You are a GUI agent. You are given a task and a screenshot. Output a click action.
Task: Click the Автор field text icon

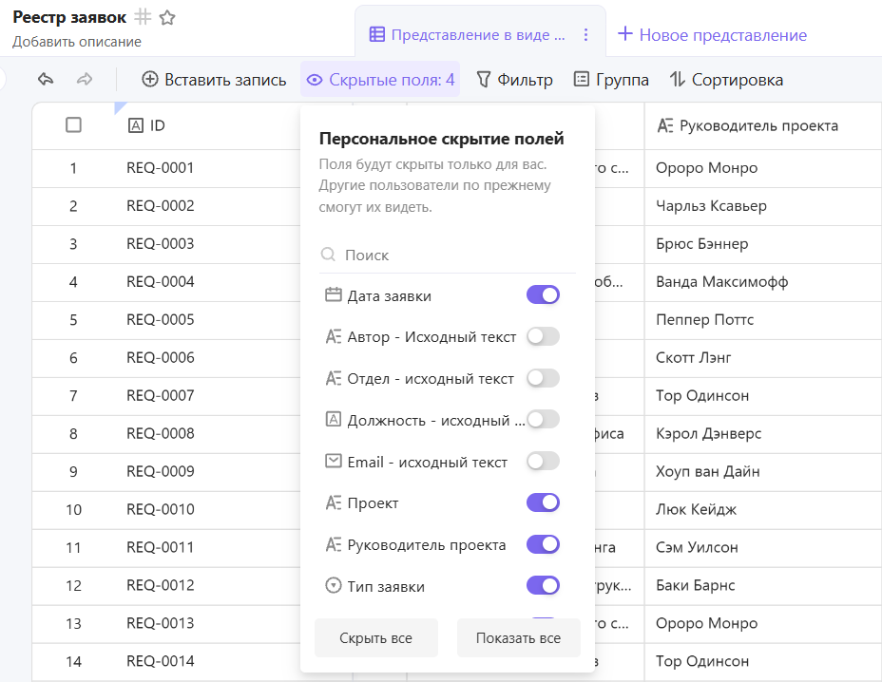pyautogui.click(x=333, y=336)
